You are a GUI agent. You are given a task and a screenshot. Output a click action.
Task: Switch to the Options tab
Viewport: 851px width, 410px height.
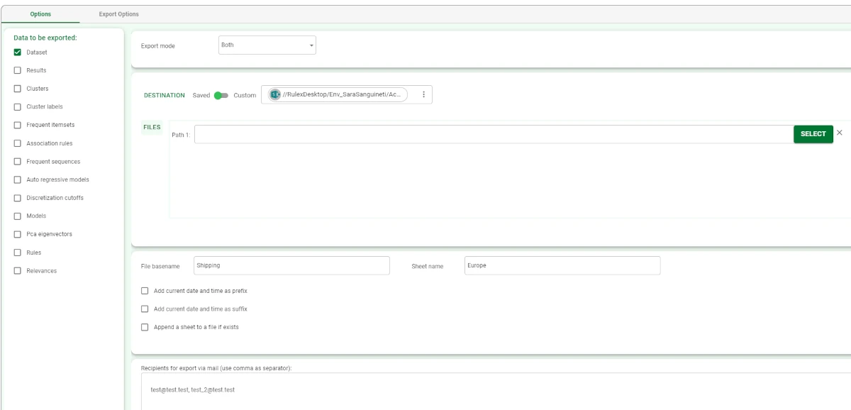pos(40,14)
